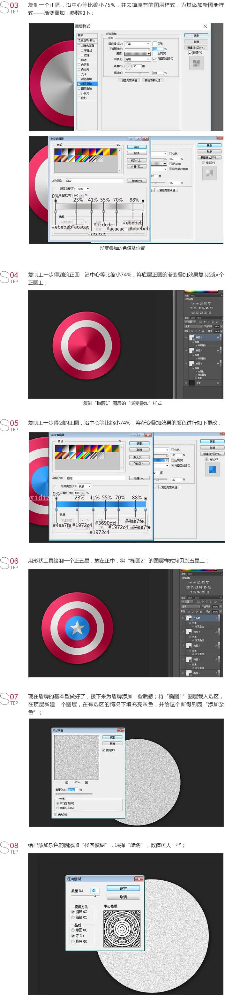The image size is (225, 995).
Task: Click the angle dial in 渐变叠加
Action: click(x=128, y=66)
